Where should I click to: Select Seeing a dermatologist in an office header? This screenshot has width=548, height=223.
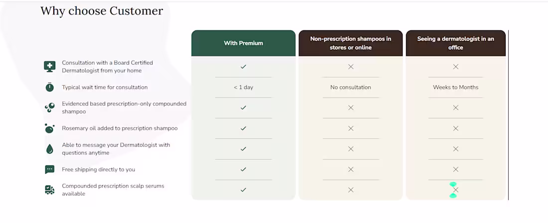click(x=456, y=43)
